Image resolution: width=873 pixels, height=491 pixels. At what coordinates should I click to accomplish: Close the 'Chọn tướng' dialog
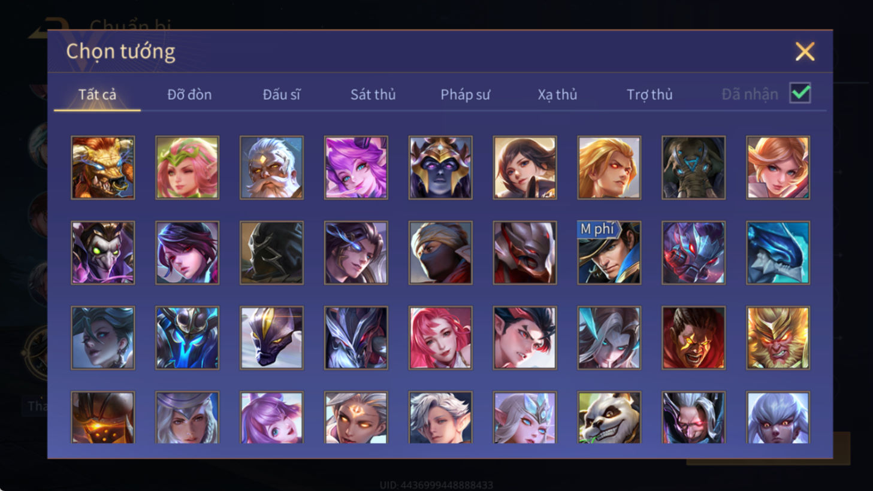point(805,51)
